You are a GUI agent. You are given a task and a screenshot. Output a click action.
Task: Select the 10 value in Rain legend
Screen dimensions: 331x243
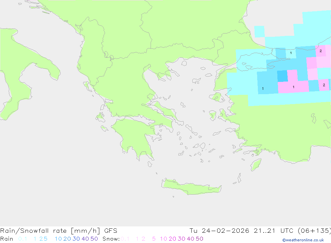[x=58, y=239]
